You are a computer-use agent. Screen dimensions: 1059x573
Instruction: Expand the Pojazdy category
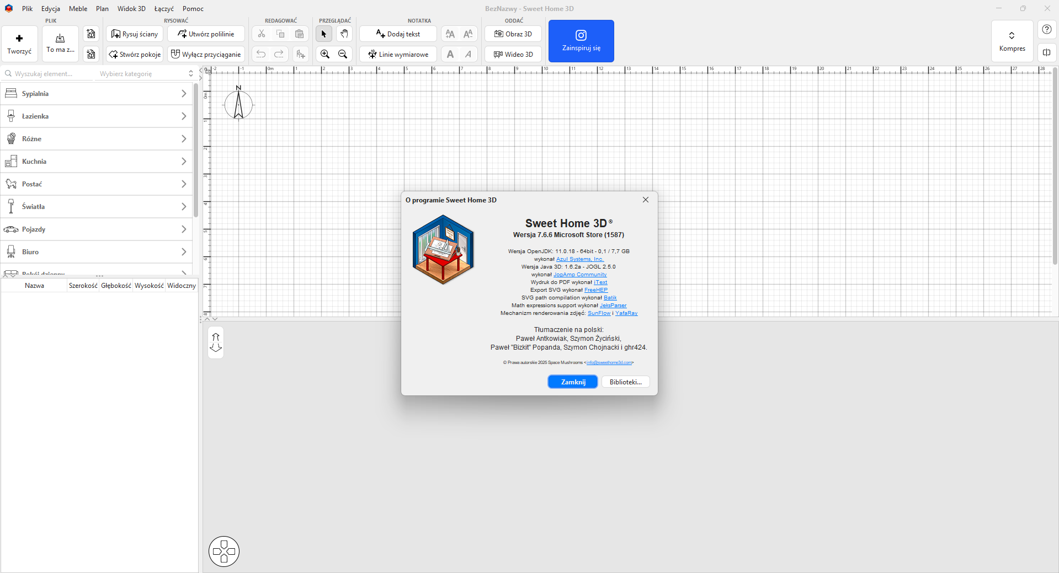tap(97, 229)
